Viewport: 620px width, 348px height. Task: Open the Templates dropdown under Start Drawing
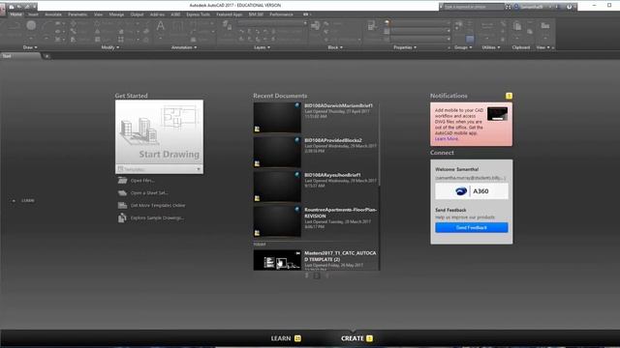(159, 169)
